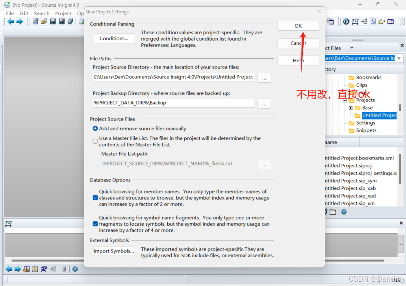This screenshot has height=286, width=406.
Task: Click the symbol tree toolbar icon
Action: point(364,22)
